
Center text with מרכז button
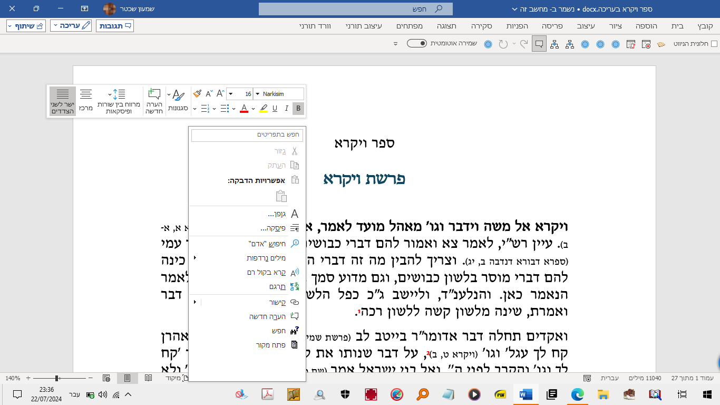point(85,101)
